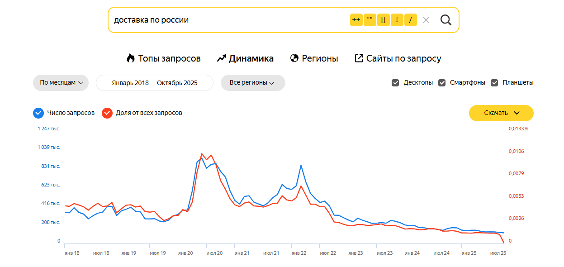The height and width of the screenshot is (267, 564).
Task: Insert the ++ operator button
Action: point(356,20)
